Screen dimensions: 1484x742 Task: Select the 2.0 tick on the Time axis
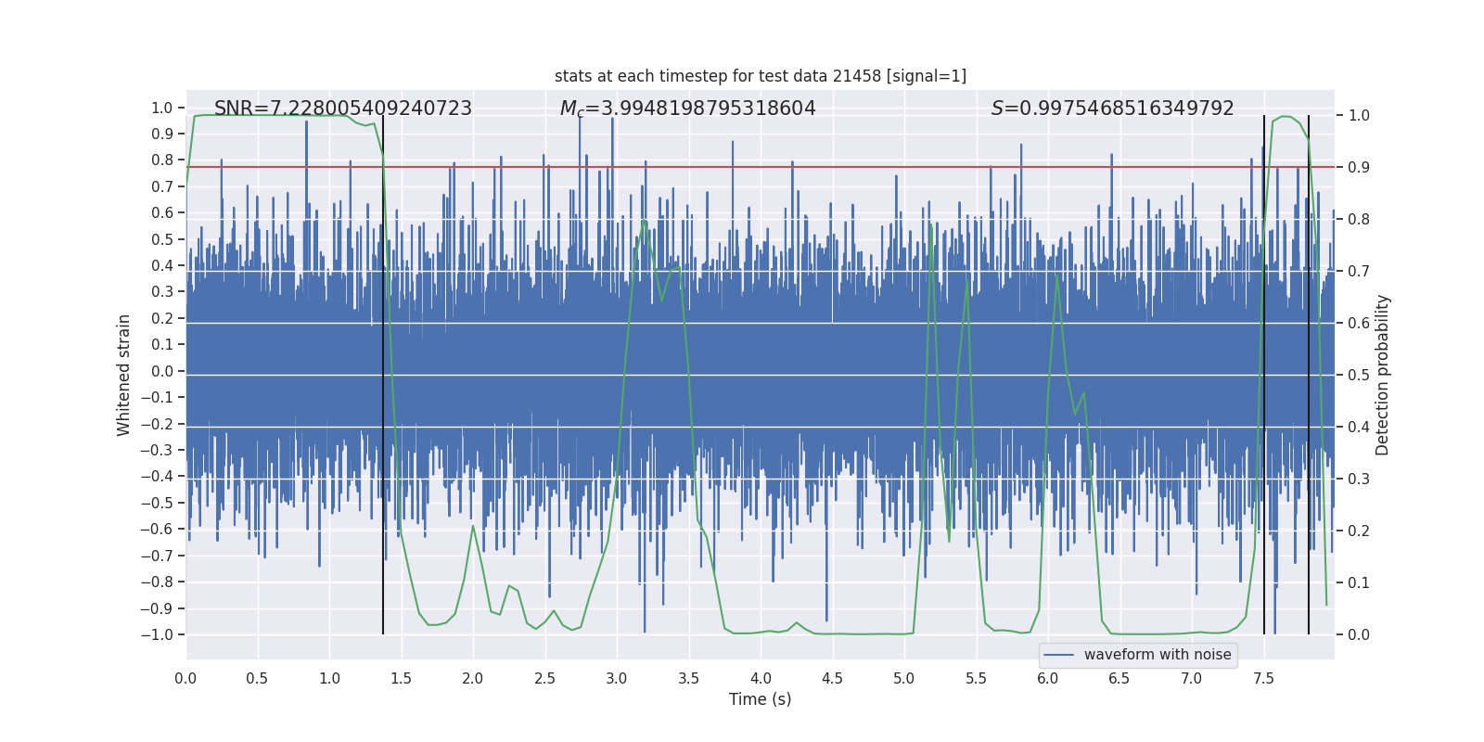pos(473,678)
